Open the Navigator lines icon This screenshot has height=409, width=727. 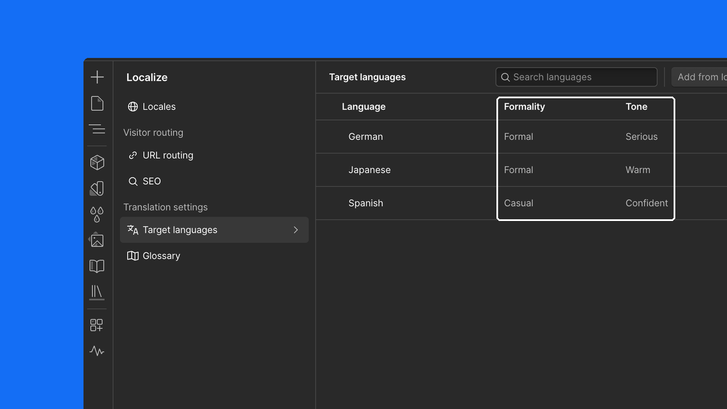point(97,130)
